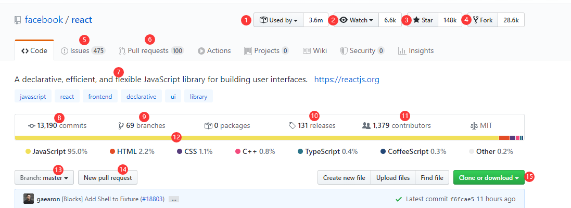Expand the Clone or download menu
571x208 pixels.
tap(489, 178)
